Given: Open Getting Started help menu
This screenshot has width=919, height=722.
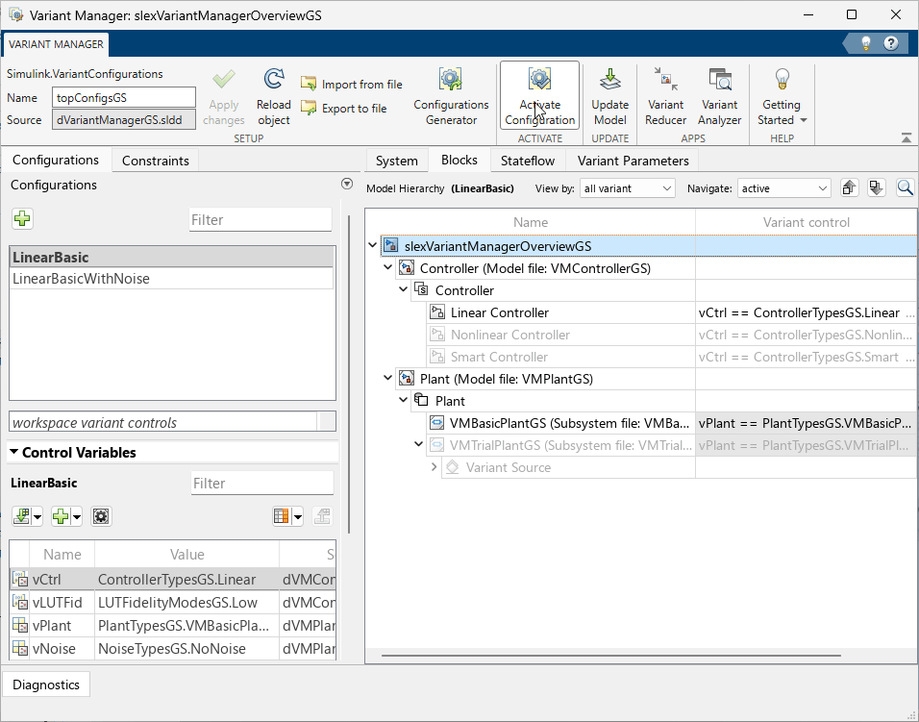Looking at the screenshot, I should point(782,97).
